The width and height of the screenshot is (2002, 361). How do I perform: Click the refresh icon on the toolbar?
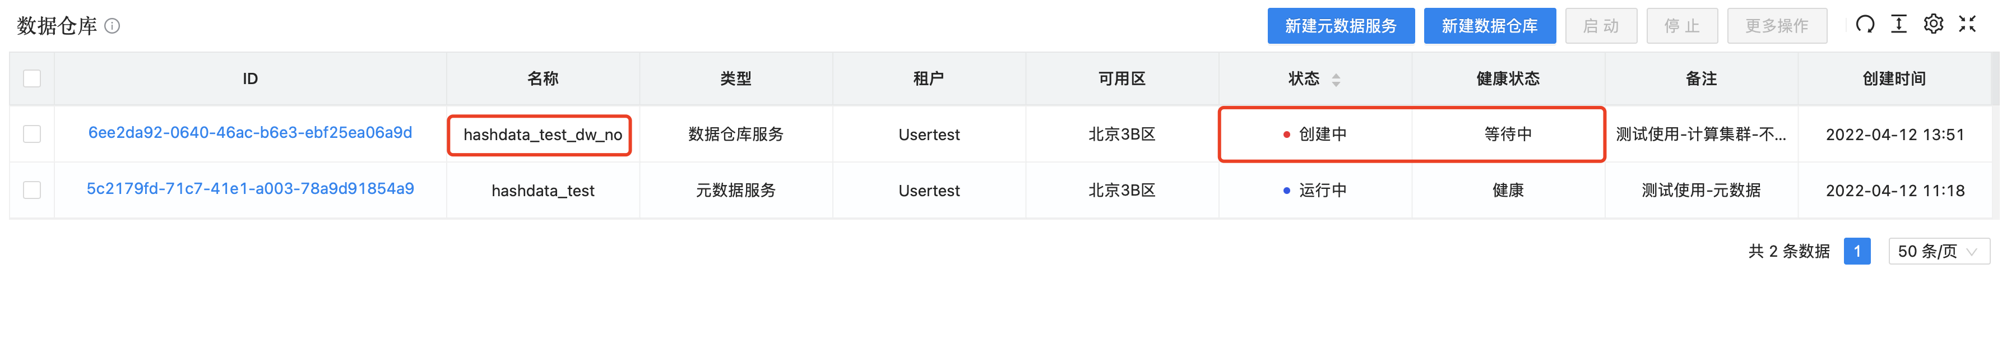(x=1865, y=24)
